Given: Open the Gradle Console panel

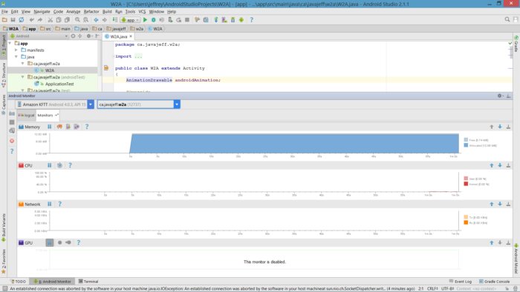Looking at the screenshot, I should coord(494,282).
